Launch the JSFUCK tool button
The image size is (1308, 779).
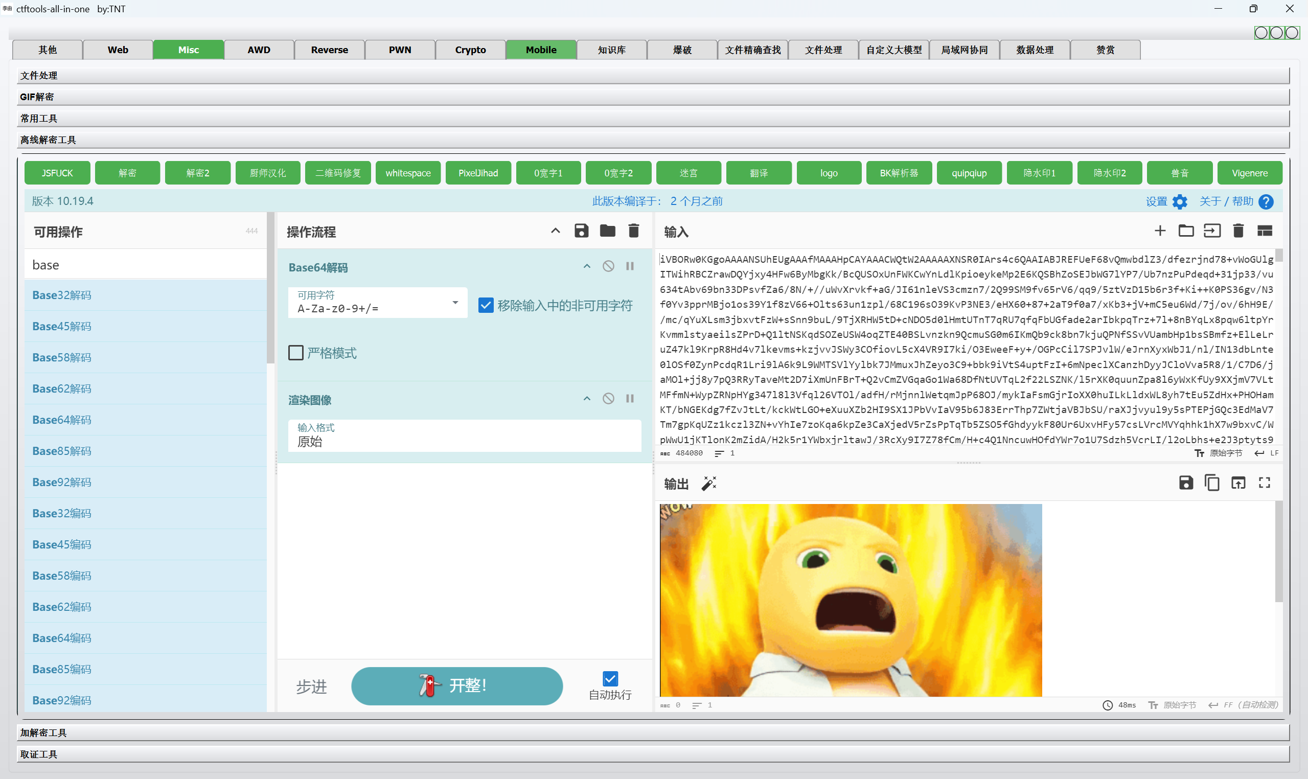pyautogui.click(x=57, y=173)
